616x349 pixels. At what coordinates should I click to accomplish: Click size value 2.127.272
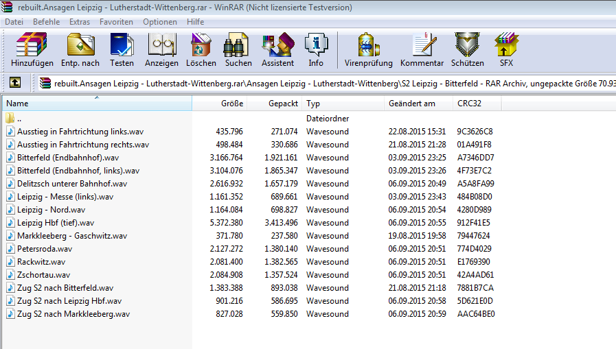tap(227, 249)
